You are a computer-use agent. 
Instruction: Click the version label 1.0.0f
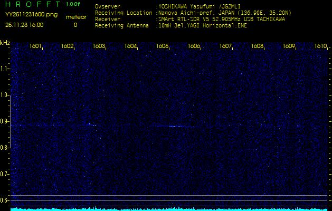coord(73,4)
